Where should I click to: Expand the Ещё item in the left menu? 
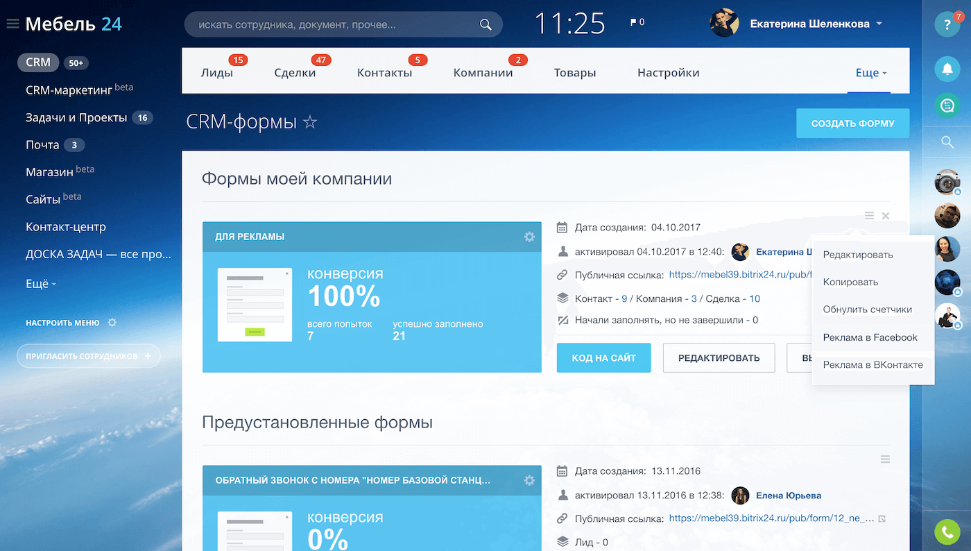pos(40,284)
